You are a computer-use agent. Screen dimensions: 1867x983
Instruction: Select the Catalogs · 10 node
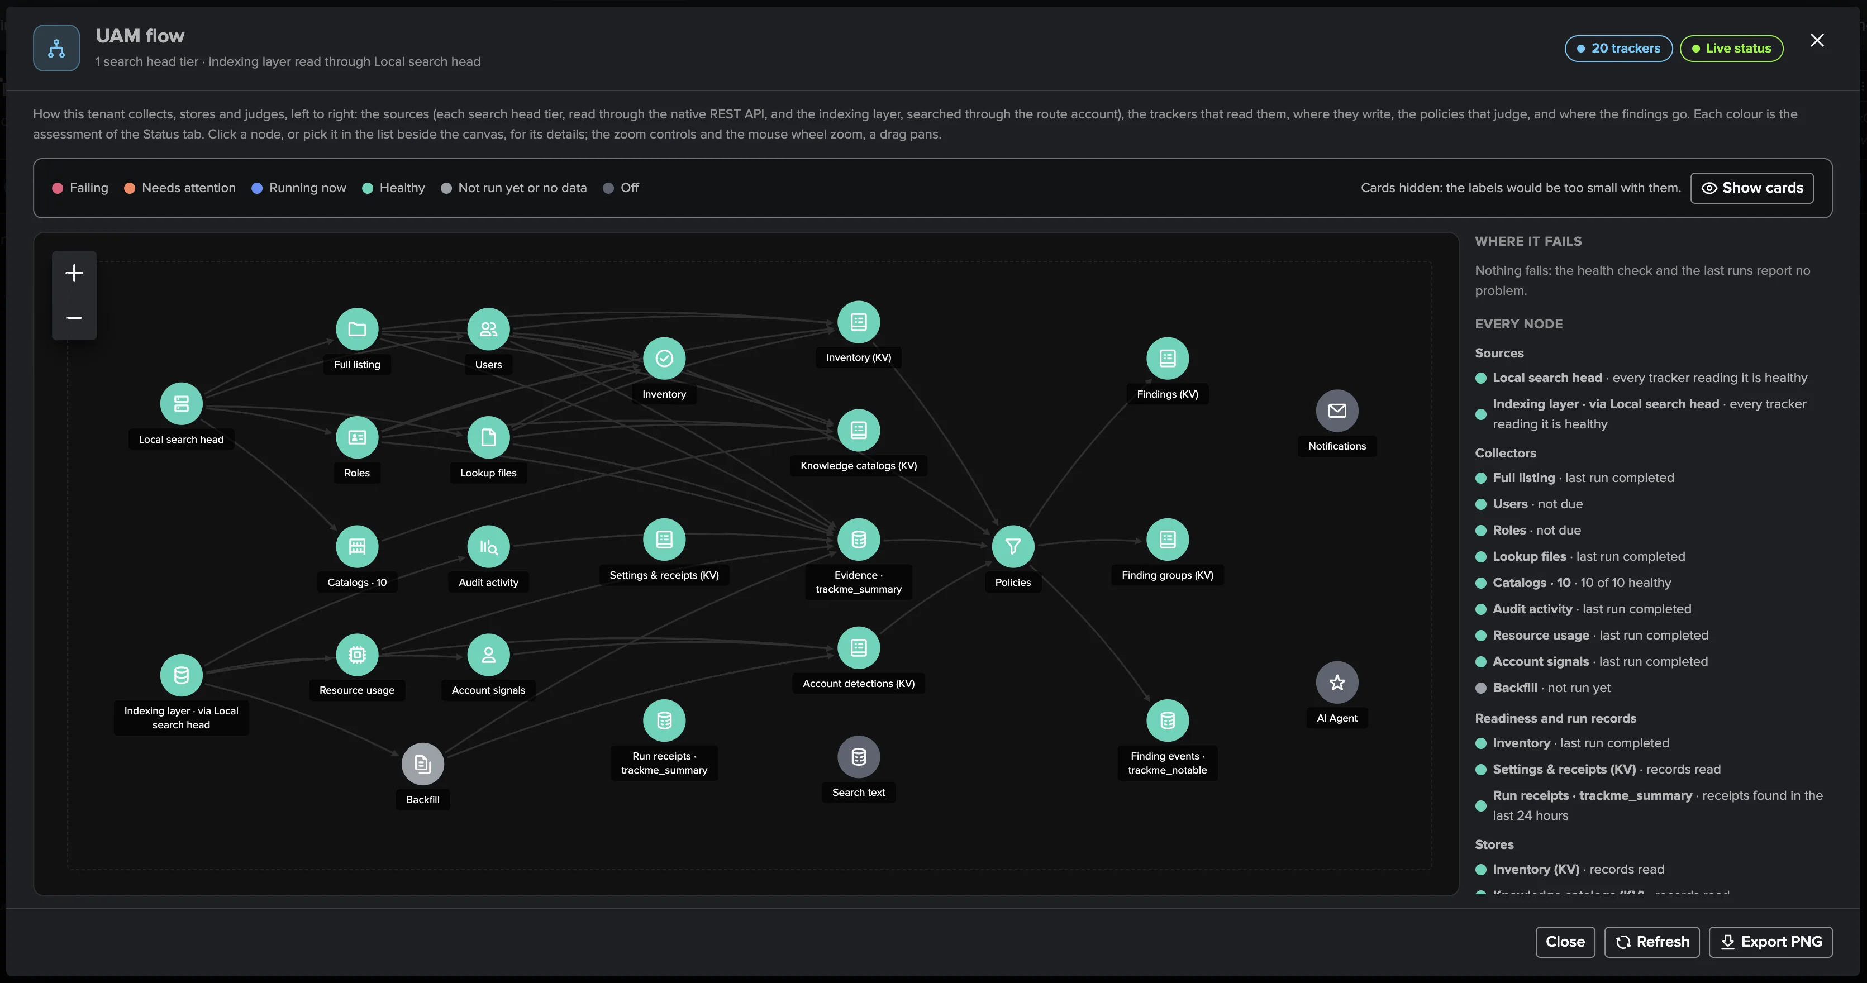[356, 547]
